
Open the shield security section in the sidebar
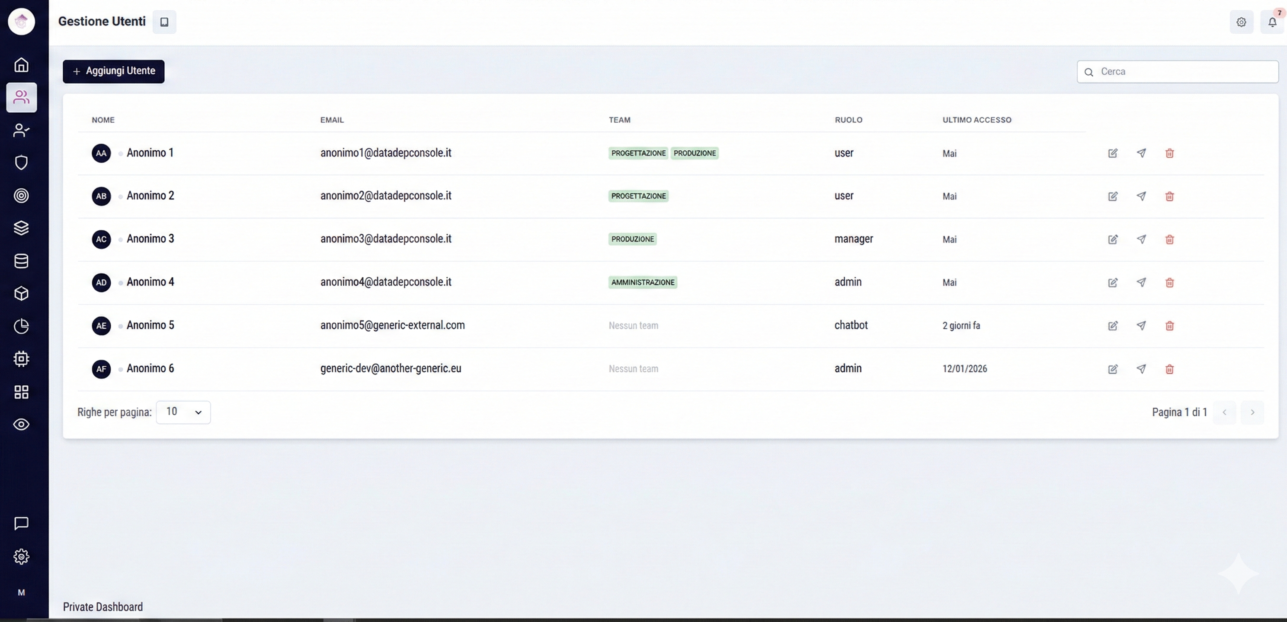click(x=21, y=162)
